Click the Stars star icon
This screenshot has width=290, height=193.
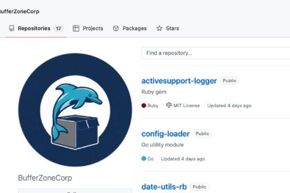pos(159,28)
